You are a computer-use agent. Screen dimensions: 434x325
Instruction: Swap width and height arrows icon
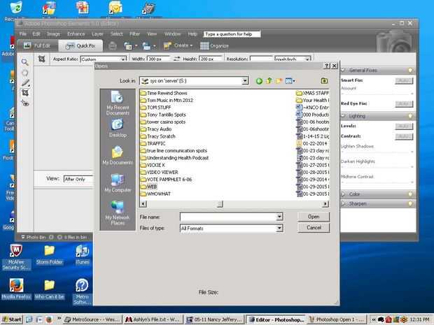click(177, 59)
